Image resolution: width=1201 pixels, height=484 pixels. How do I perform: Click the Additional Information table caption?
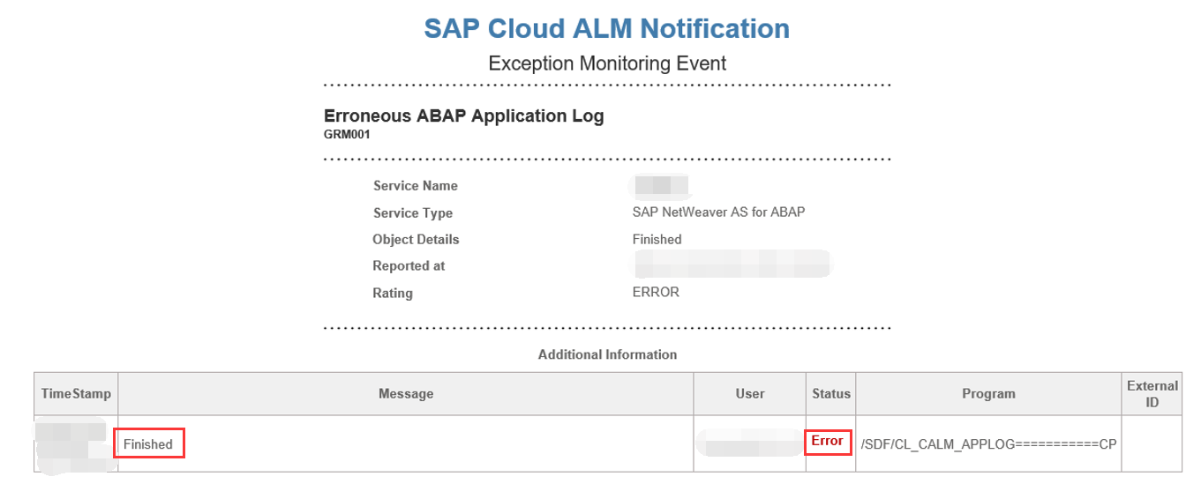pos(607,354)
